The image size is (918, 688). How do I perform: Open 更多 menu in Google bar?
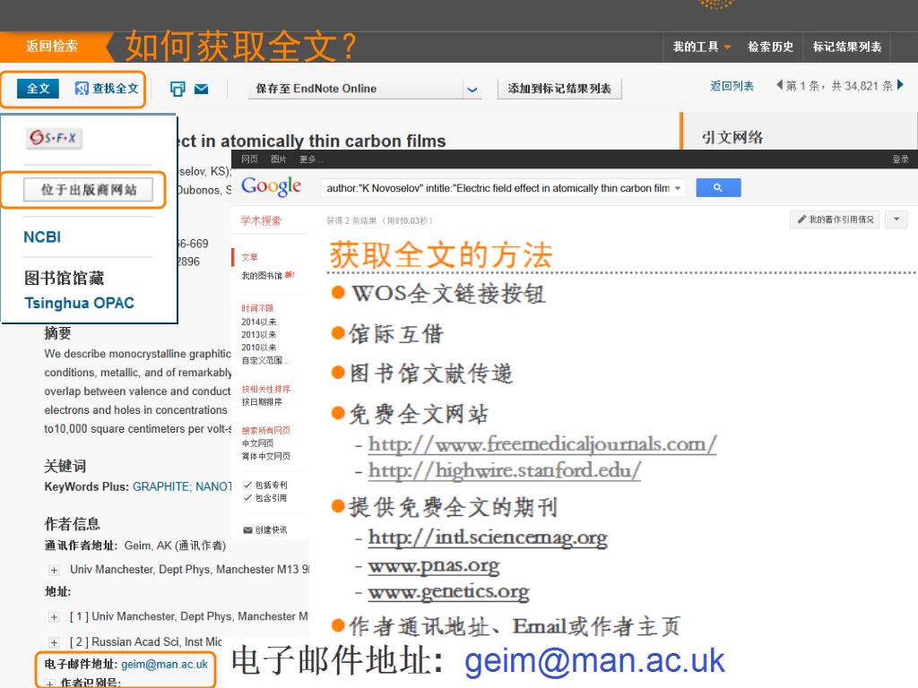(309, 159)
